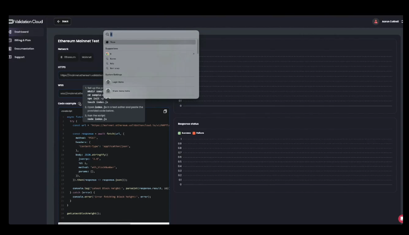Click the Ethereum network chip
409x235 pixels.
pos(68,57)
